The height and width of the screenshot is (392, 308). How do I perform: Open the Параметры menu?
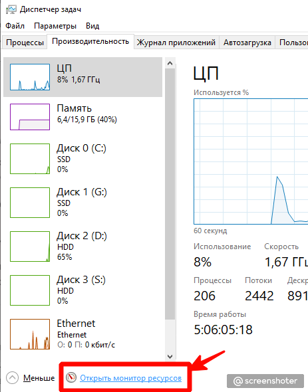(55, 26)
